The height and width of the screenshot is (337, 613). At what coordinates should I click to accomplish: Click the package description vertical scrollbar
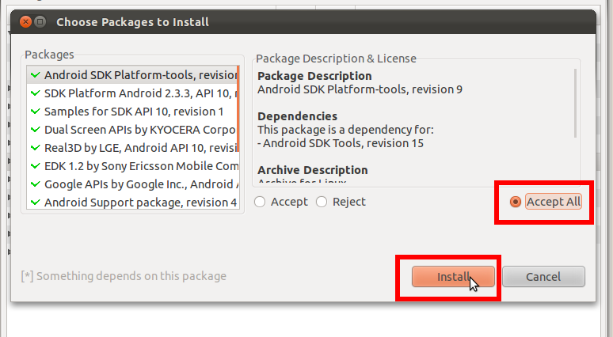(x=575, y=104)
